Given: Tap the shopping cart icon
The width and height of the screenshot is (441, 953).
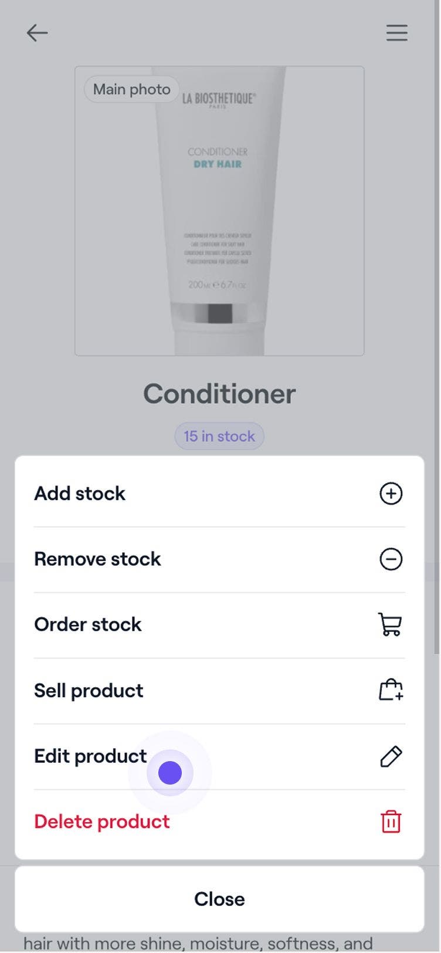Looking at the screenshot, I should click(391, 624).
